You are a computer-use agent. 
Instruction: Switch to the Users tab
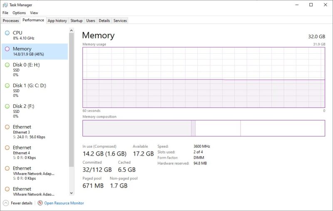click(91, 20)
